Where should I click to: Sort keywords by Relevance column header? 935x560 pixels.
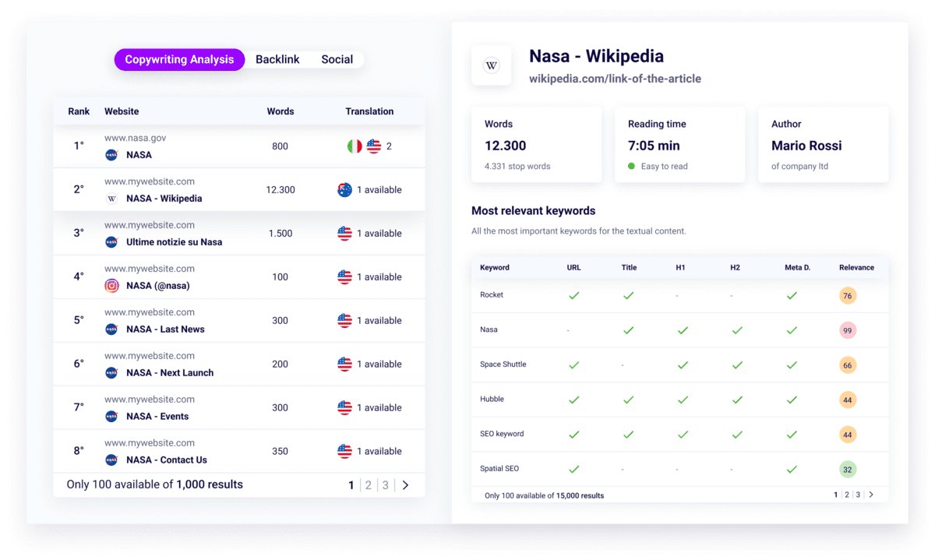(856, 267)
